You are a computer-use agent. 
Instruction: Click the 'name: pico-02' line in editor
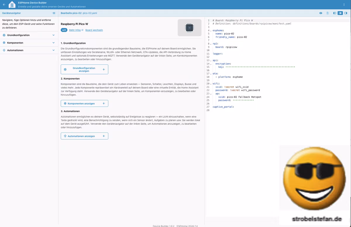(225, 34)
